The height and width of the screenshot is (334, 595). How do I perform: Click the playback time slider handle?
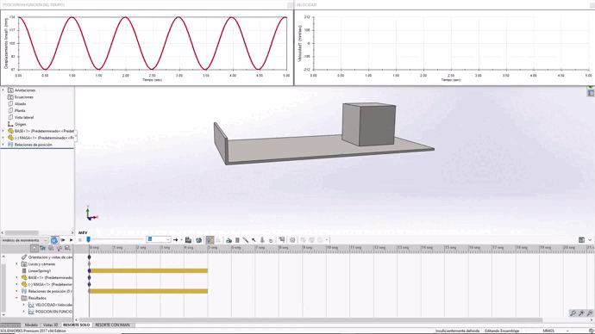[89, 239]
